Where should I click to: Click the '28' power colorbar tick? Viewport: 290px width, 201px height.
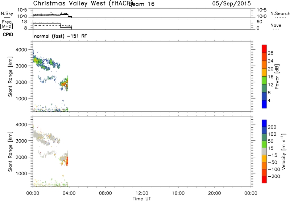(x=270, y=53)
